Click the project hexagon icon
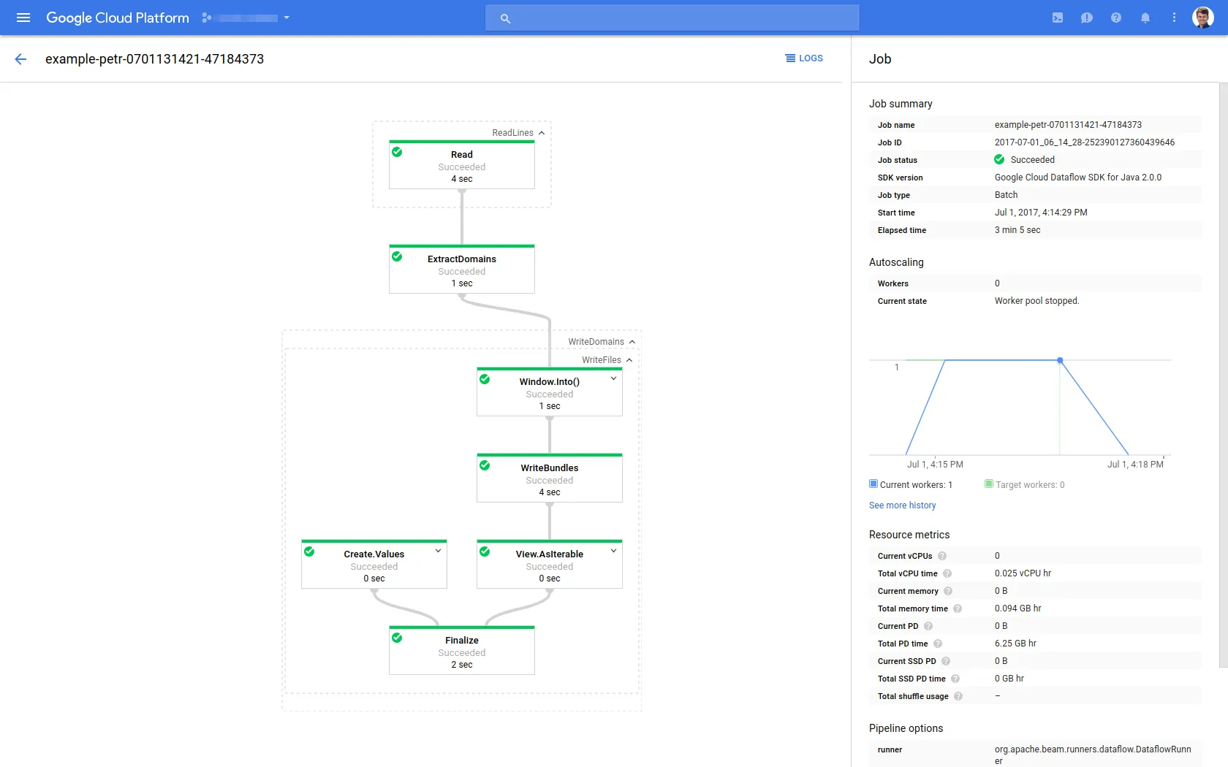This screenshot has width=1228, height=767. click(207, 18)
